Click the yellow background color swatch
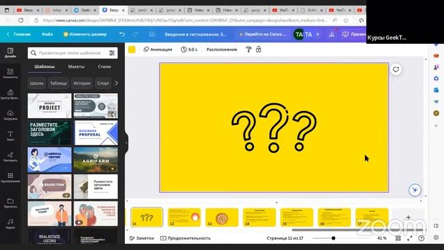This screenshot has width=444, height=250. (132, 49)
